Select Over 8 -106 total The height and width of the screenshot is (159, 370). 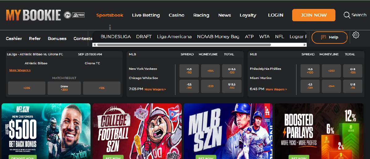353,71
